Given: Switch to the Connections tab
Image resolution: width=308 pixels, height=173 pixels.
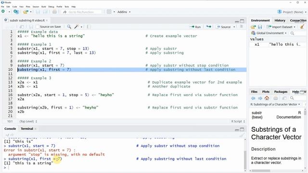Looking at the screenshot, I should click(x=298, y=20).
